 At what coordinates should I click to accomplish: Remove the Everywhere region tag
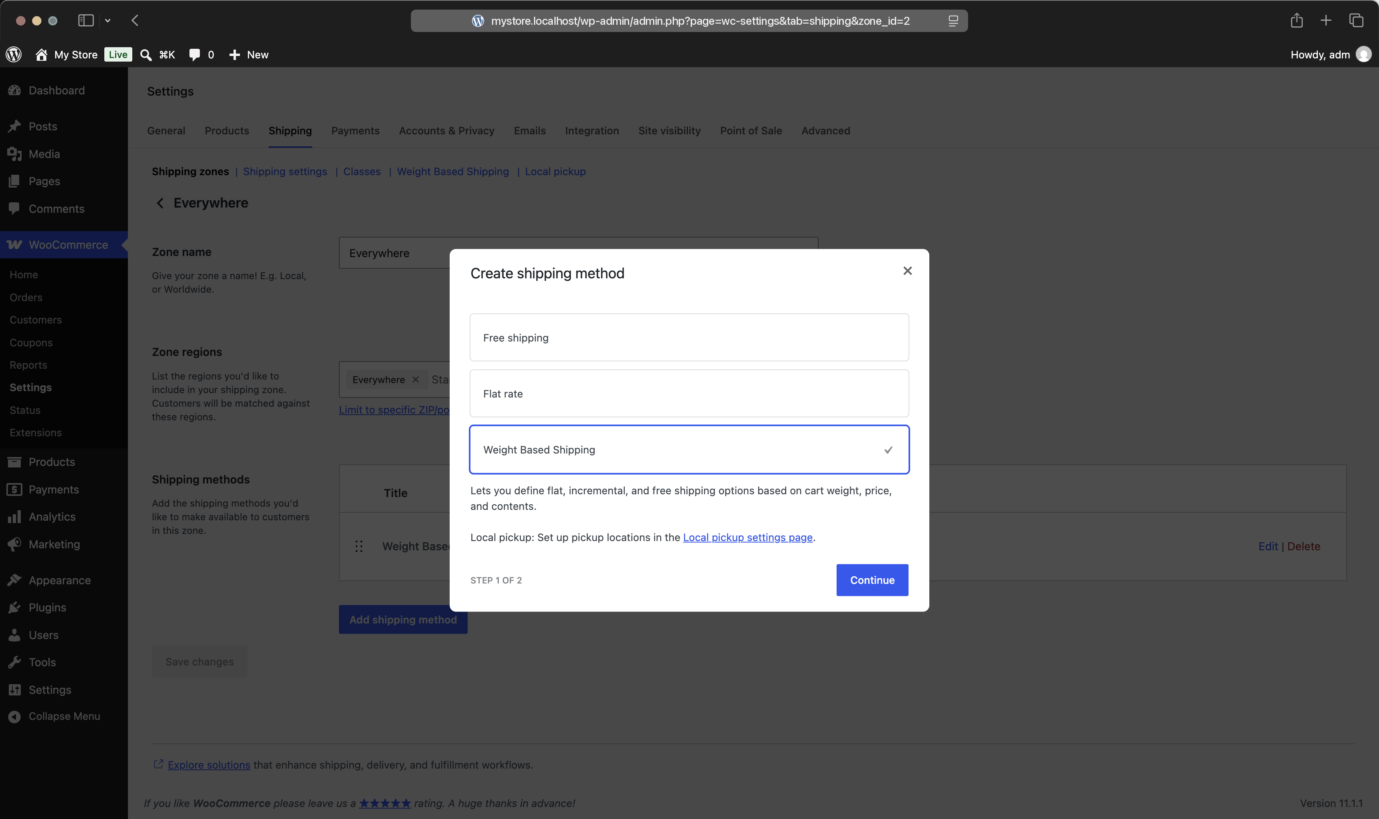[415, 380]
